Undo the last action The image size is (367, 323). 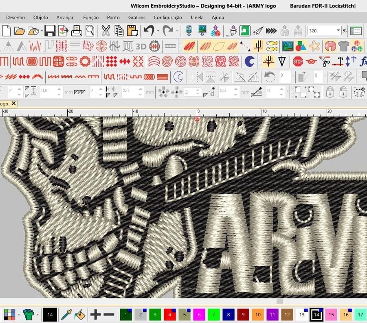[149, 31]
